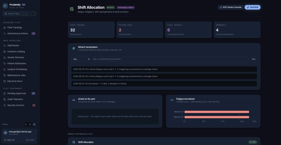Click the brain icon beside What it remembers
Image resolution: width=281 pixels, height=145 pixels.
coord(74,48)
